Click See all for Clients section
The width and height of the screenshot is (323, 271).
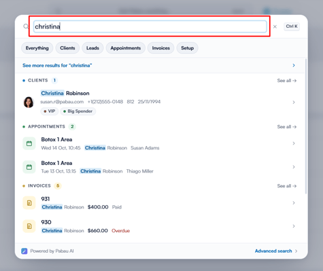(x=287, y=81)
